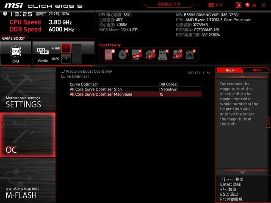Click the clock icon beside the time

coord(5,14)
